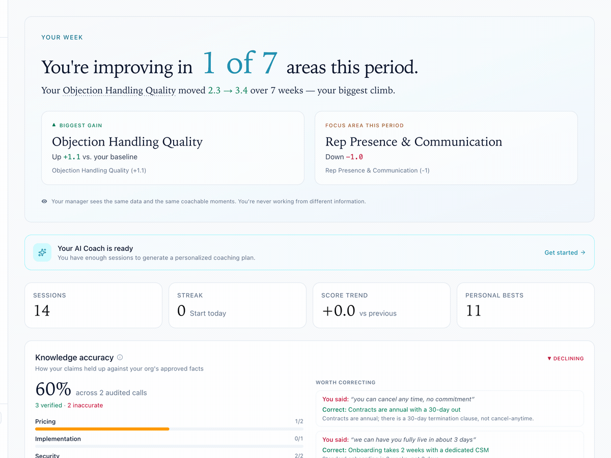
Task: Click the 'Down −1.0' text
Action: tap(344, 157)
